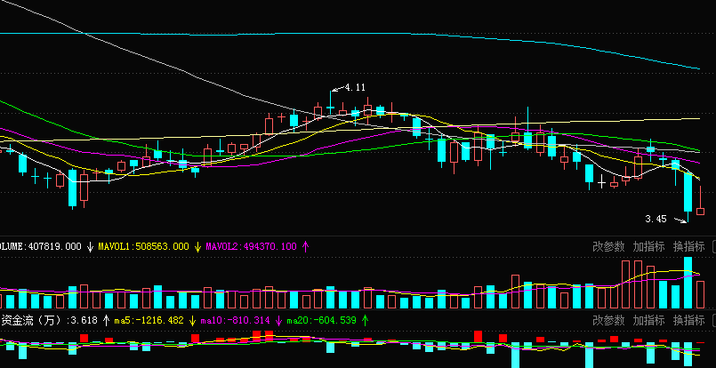Select the MAVOL2:494370.100 value
716x368 pixels.
click(x=251, y=247)
